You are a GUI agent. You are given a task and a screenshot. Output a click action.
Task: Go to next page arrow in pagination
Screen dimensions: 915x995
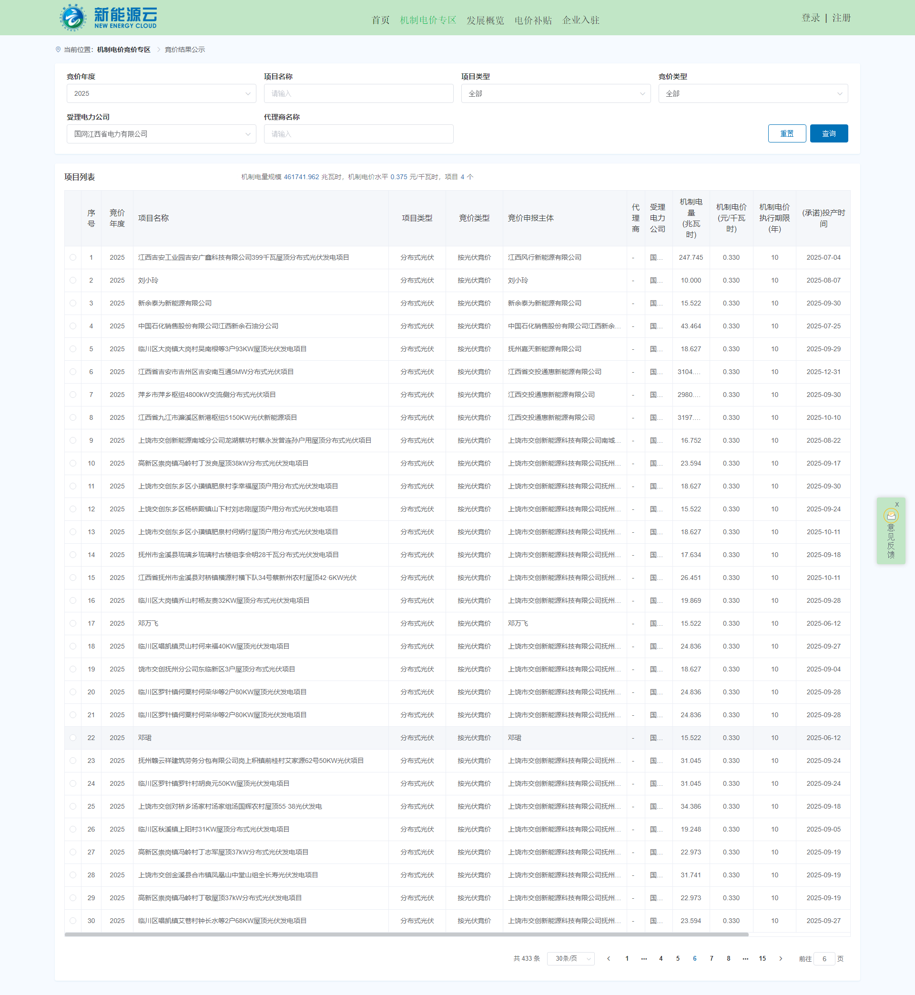click(x=780, y=958)
